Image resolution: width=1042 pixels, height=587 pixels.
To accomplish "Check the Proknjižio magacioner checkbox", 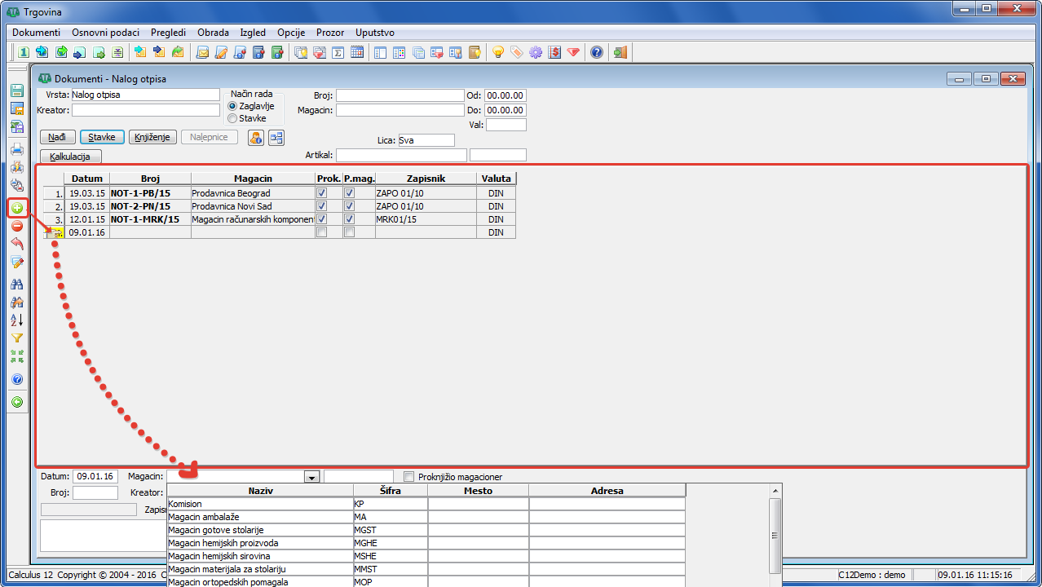I will click(x=409, y=477).
